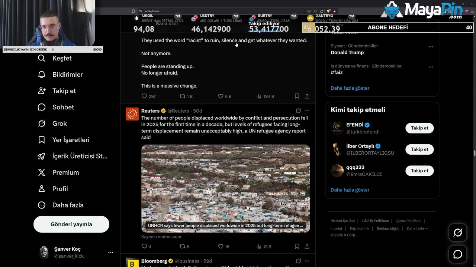This screenshot has width=476, height=267.
Task: Bookmark the 'massive change' post
Action: pyautogui.click(x=297, y=96)
